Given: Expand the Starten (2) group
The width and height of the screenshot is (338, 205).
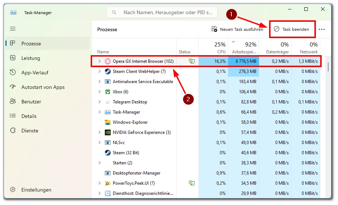Looking at the screenshot, I should [99, 163].
